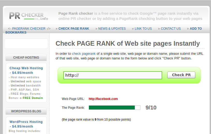Click the 'FREE Domain' bonus text
Image resolution: width=211 pixels, height=134 pixels.
tap(33, 98)
